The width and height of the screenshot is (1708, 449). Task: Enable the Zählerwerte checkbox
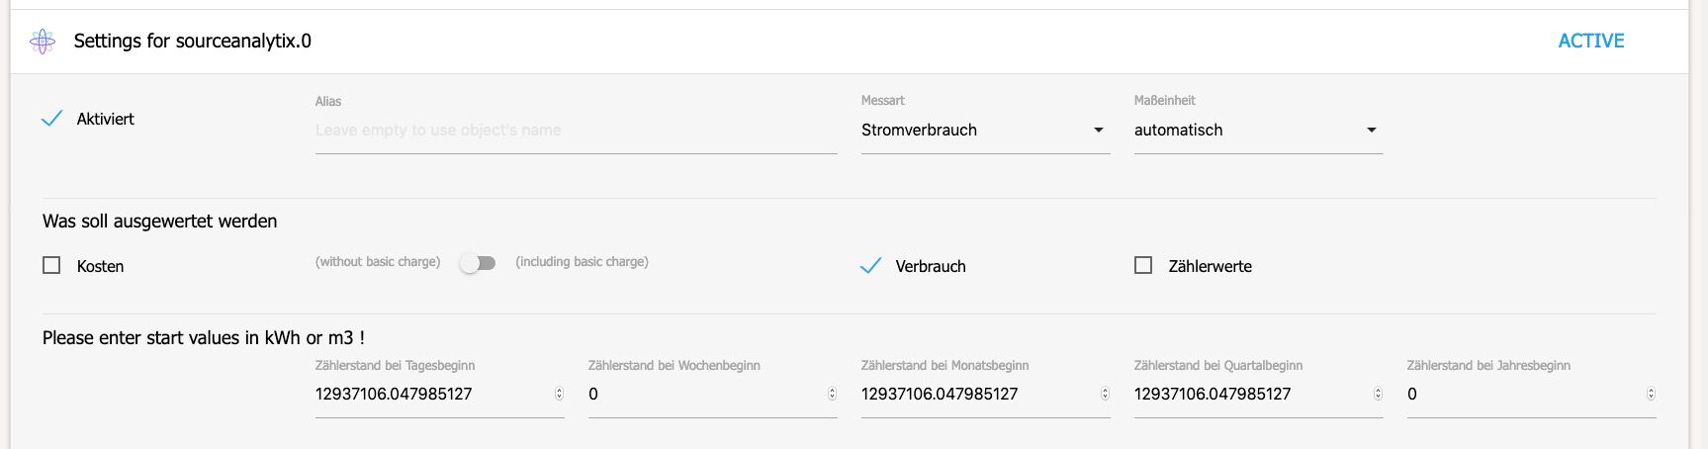[1143, 265]
